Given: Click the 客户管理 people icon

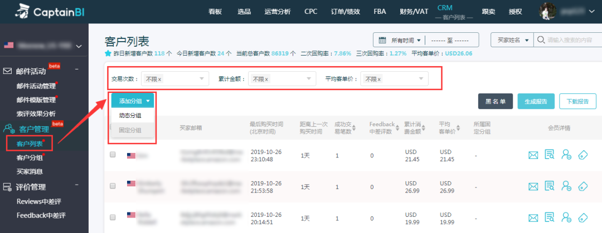Looking at the screenshot, I should 9,129.
